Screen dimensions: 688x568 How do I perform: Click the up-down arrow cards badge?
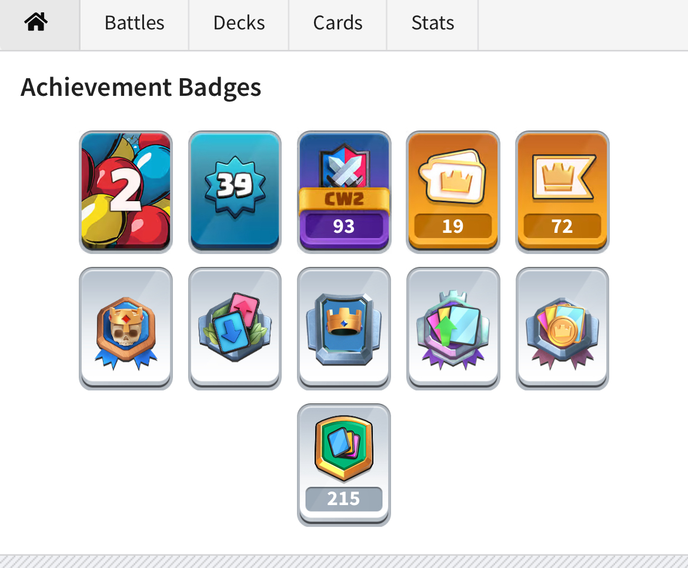click(x=235, y=328)
